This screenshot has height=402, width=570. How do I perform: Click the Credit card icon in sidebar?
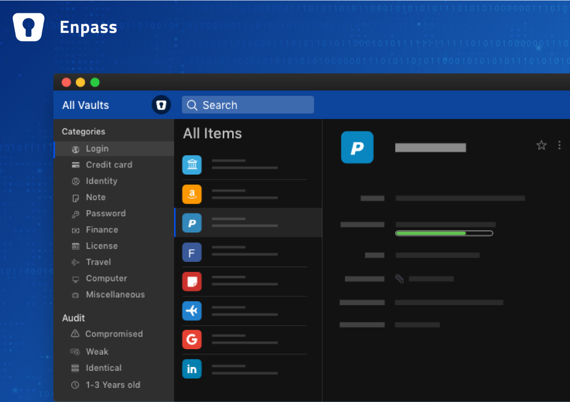[76, 165]
